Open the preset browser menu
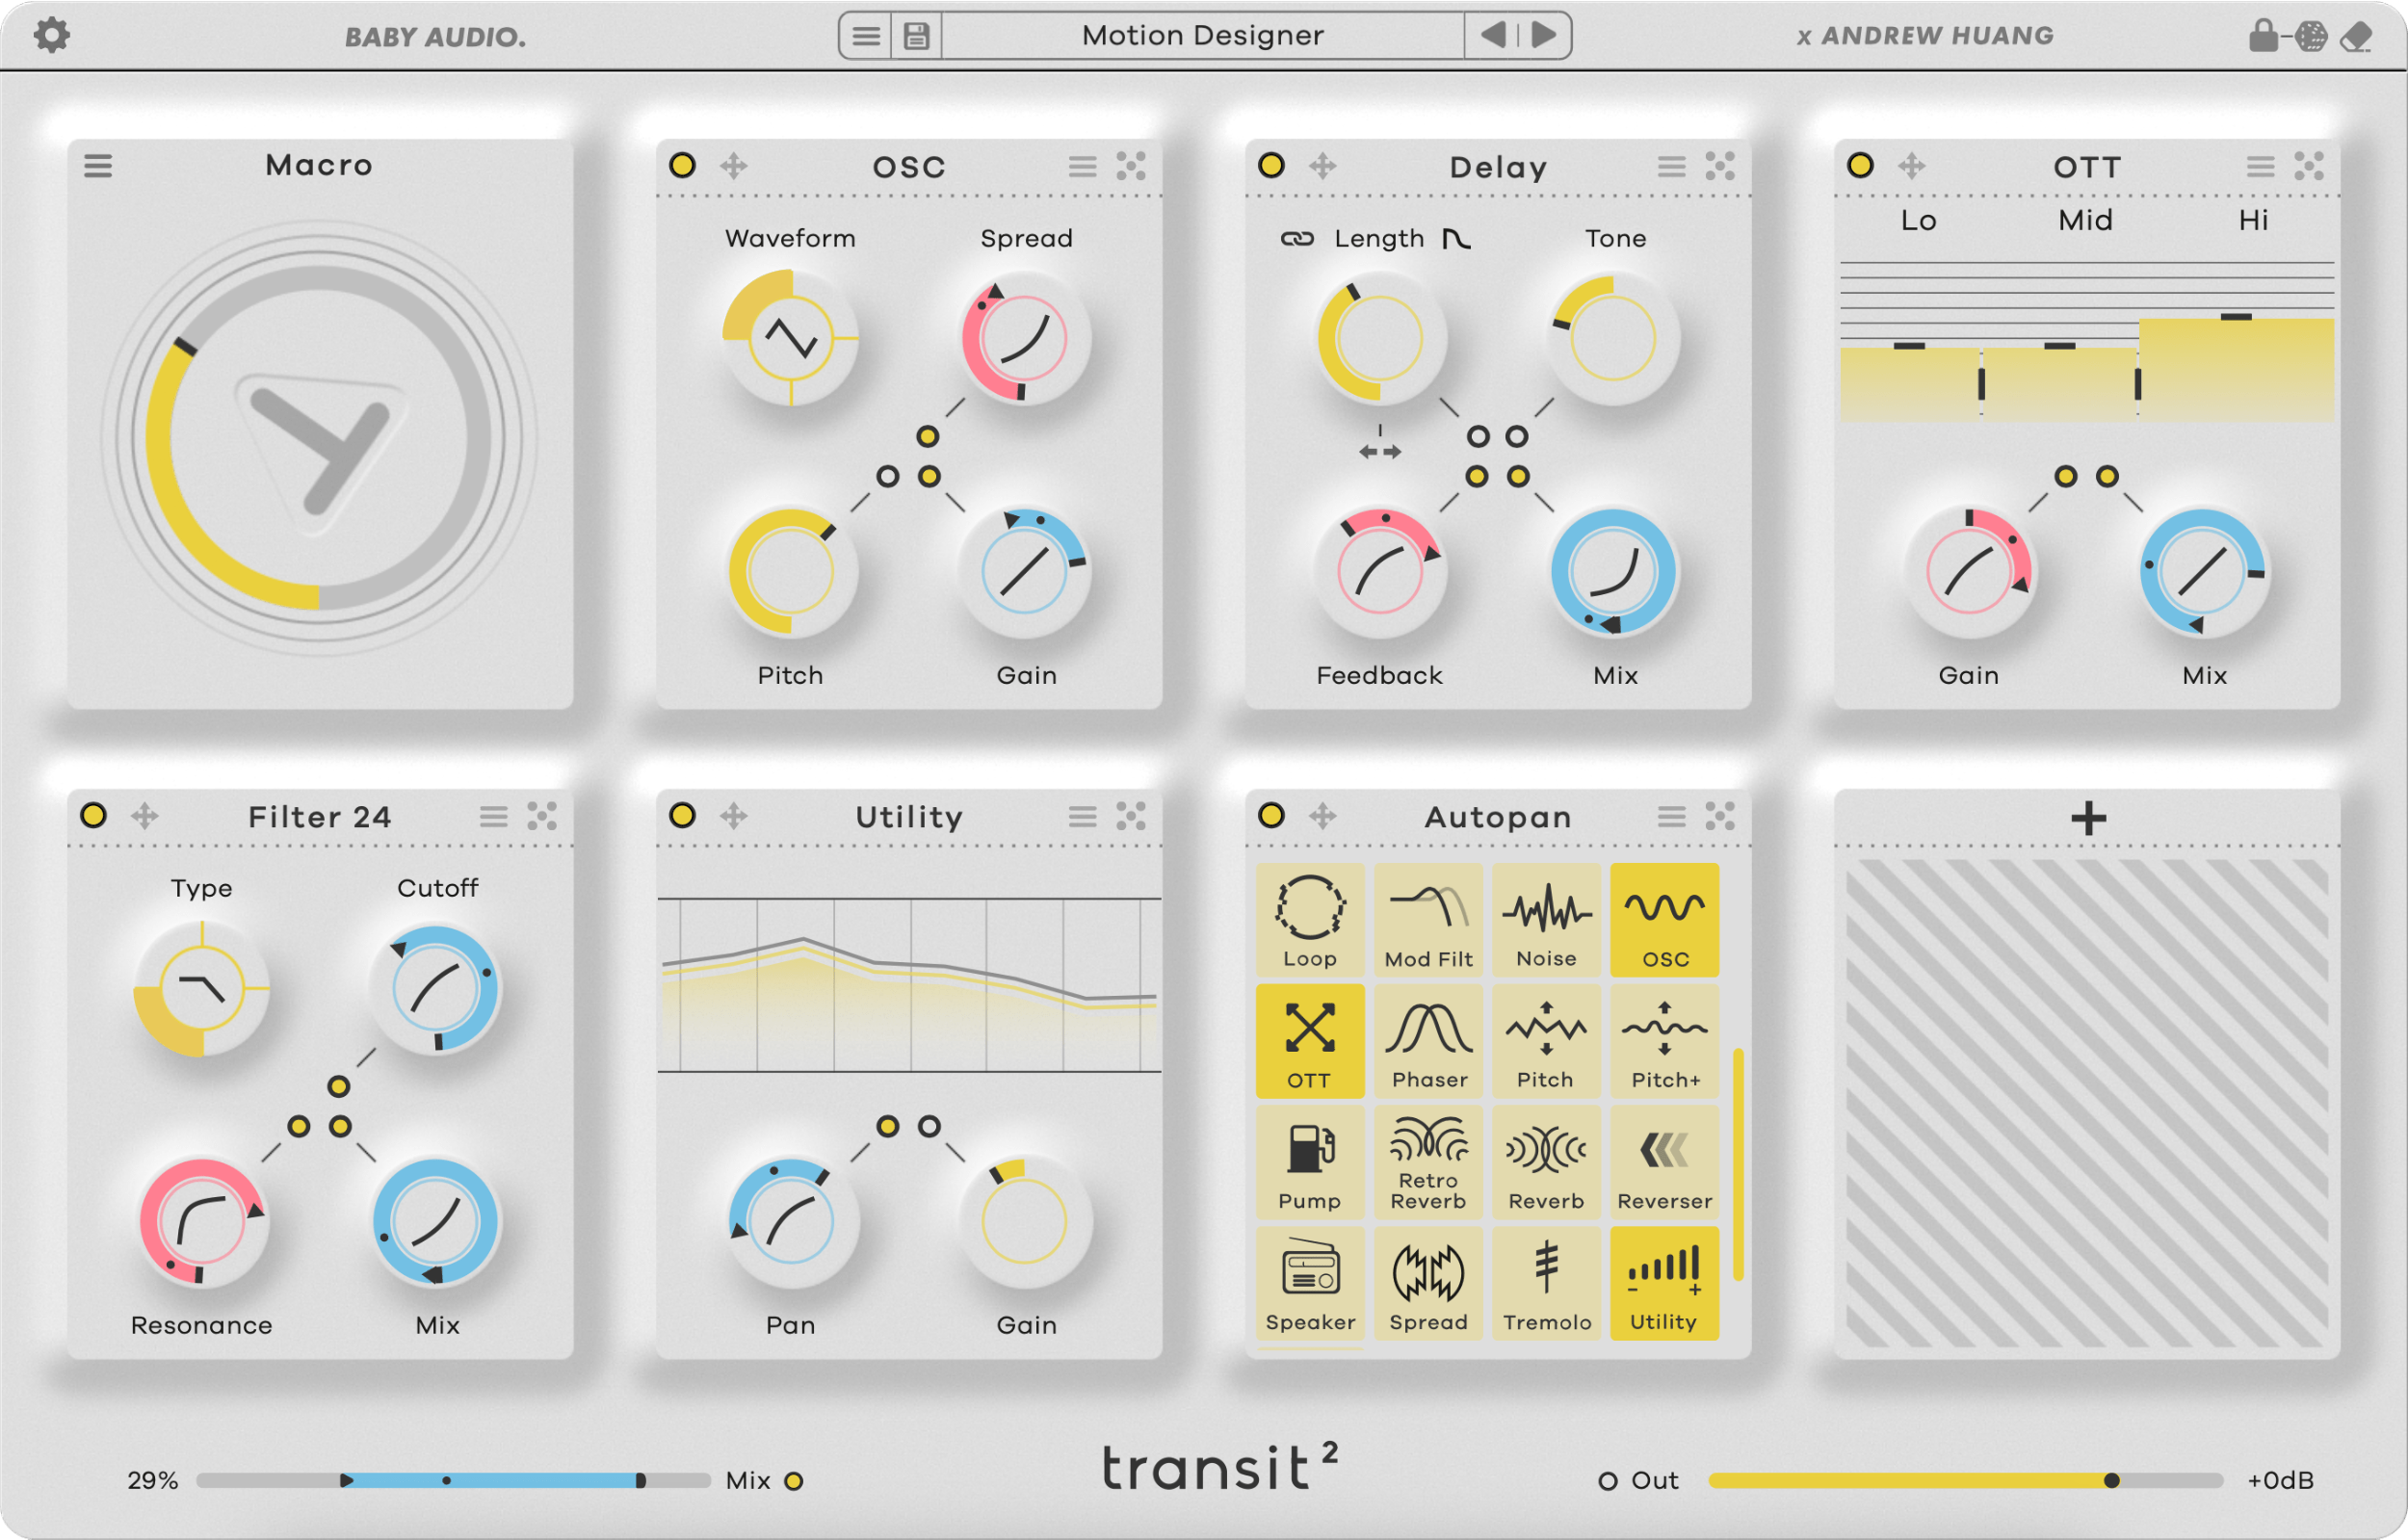The height and width of the screenshot is (1540, 2408). [x=865, y=34]
